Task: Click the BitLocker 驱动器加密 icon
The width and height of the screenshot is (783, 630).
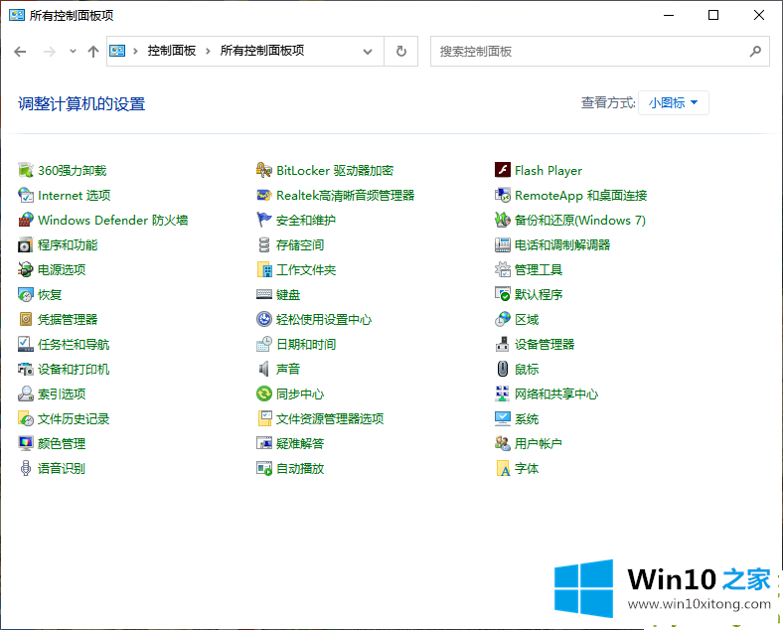Action: [x=264, y=170]
